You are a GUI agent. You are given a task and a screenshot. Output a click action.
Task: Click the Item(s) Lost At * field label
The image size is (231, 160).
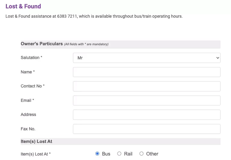pyautogui.click(x=36, y=154)
